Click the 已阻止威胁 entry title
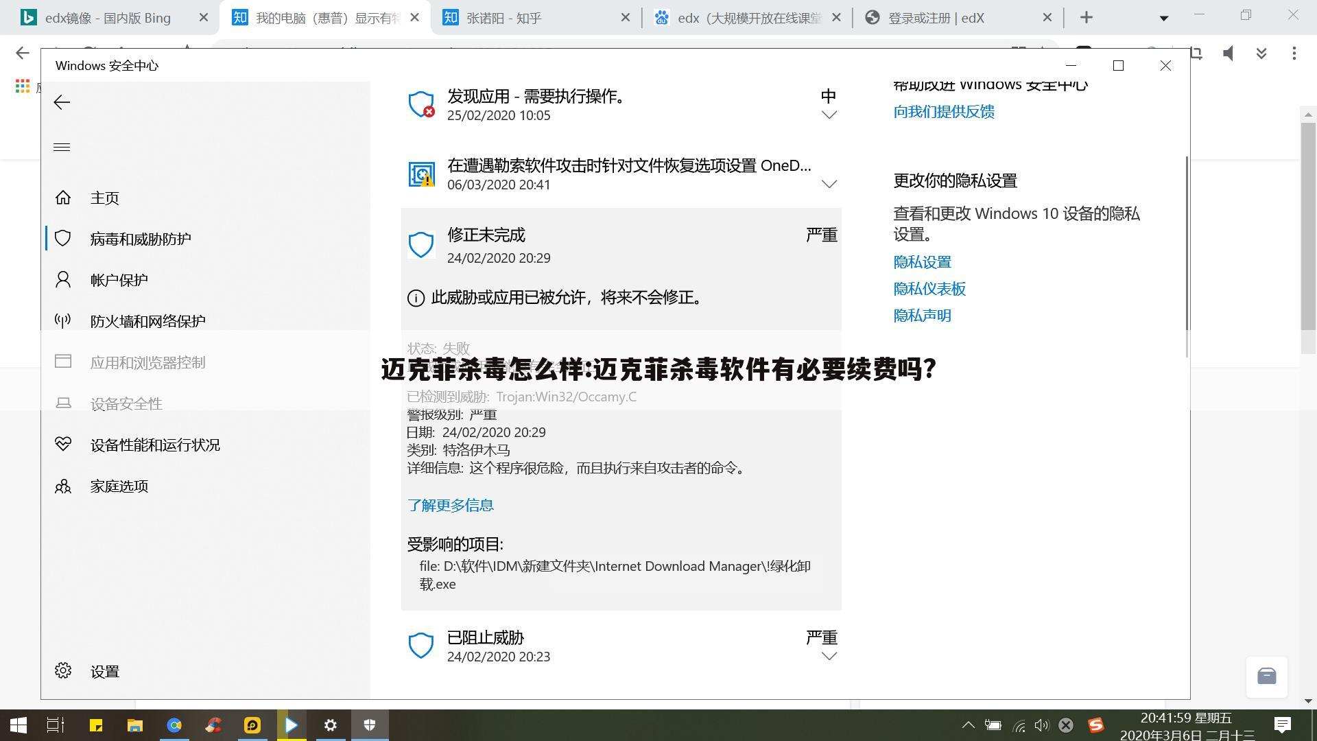Viewport: 1317px width, 741px height. pos(486,637)
